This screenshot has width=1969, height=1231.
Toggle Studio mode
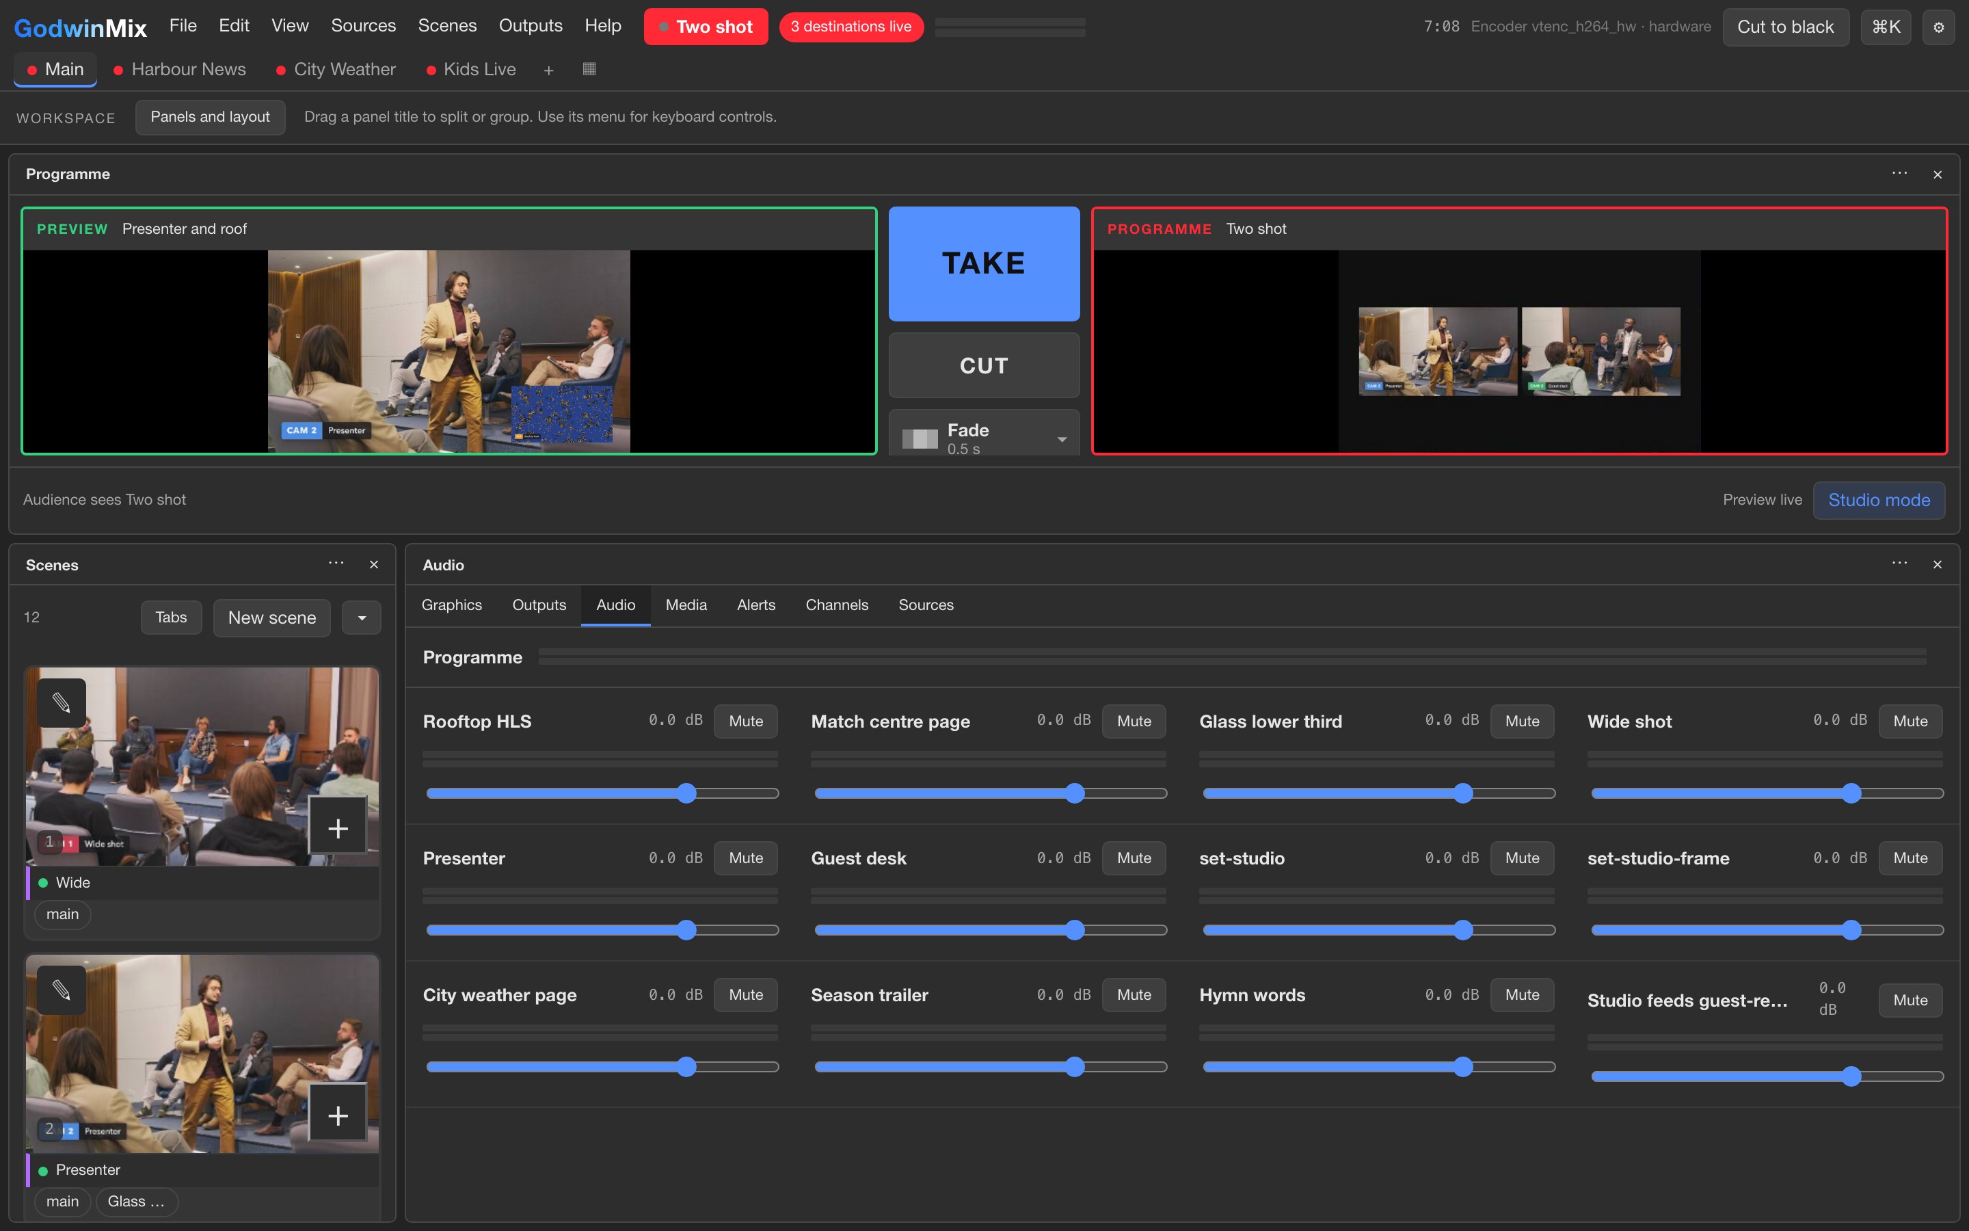tap(1879, 500)
